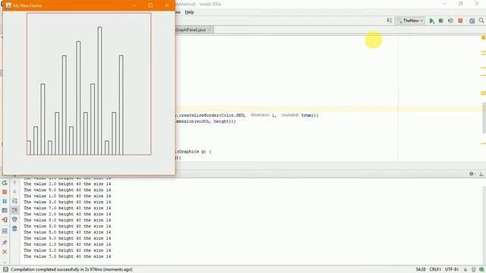486x273 pixels.
Task: Print the console output
Action: 14,219
